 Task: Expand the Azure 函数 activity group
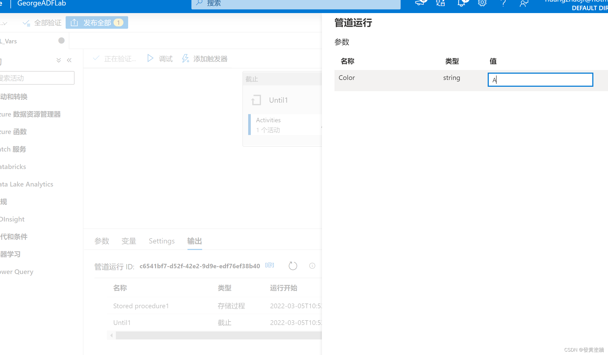point(13,132)
